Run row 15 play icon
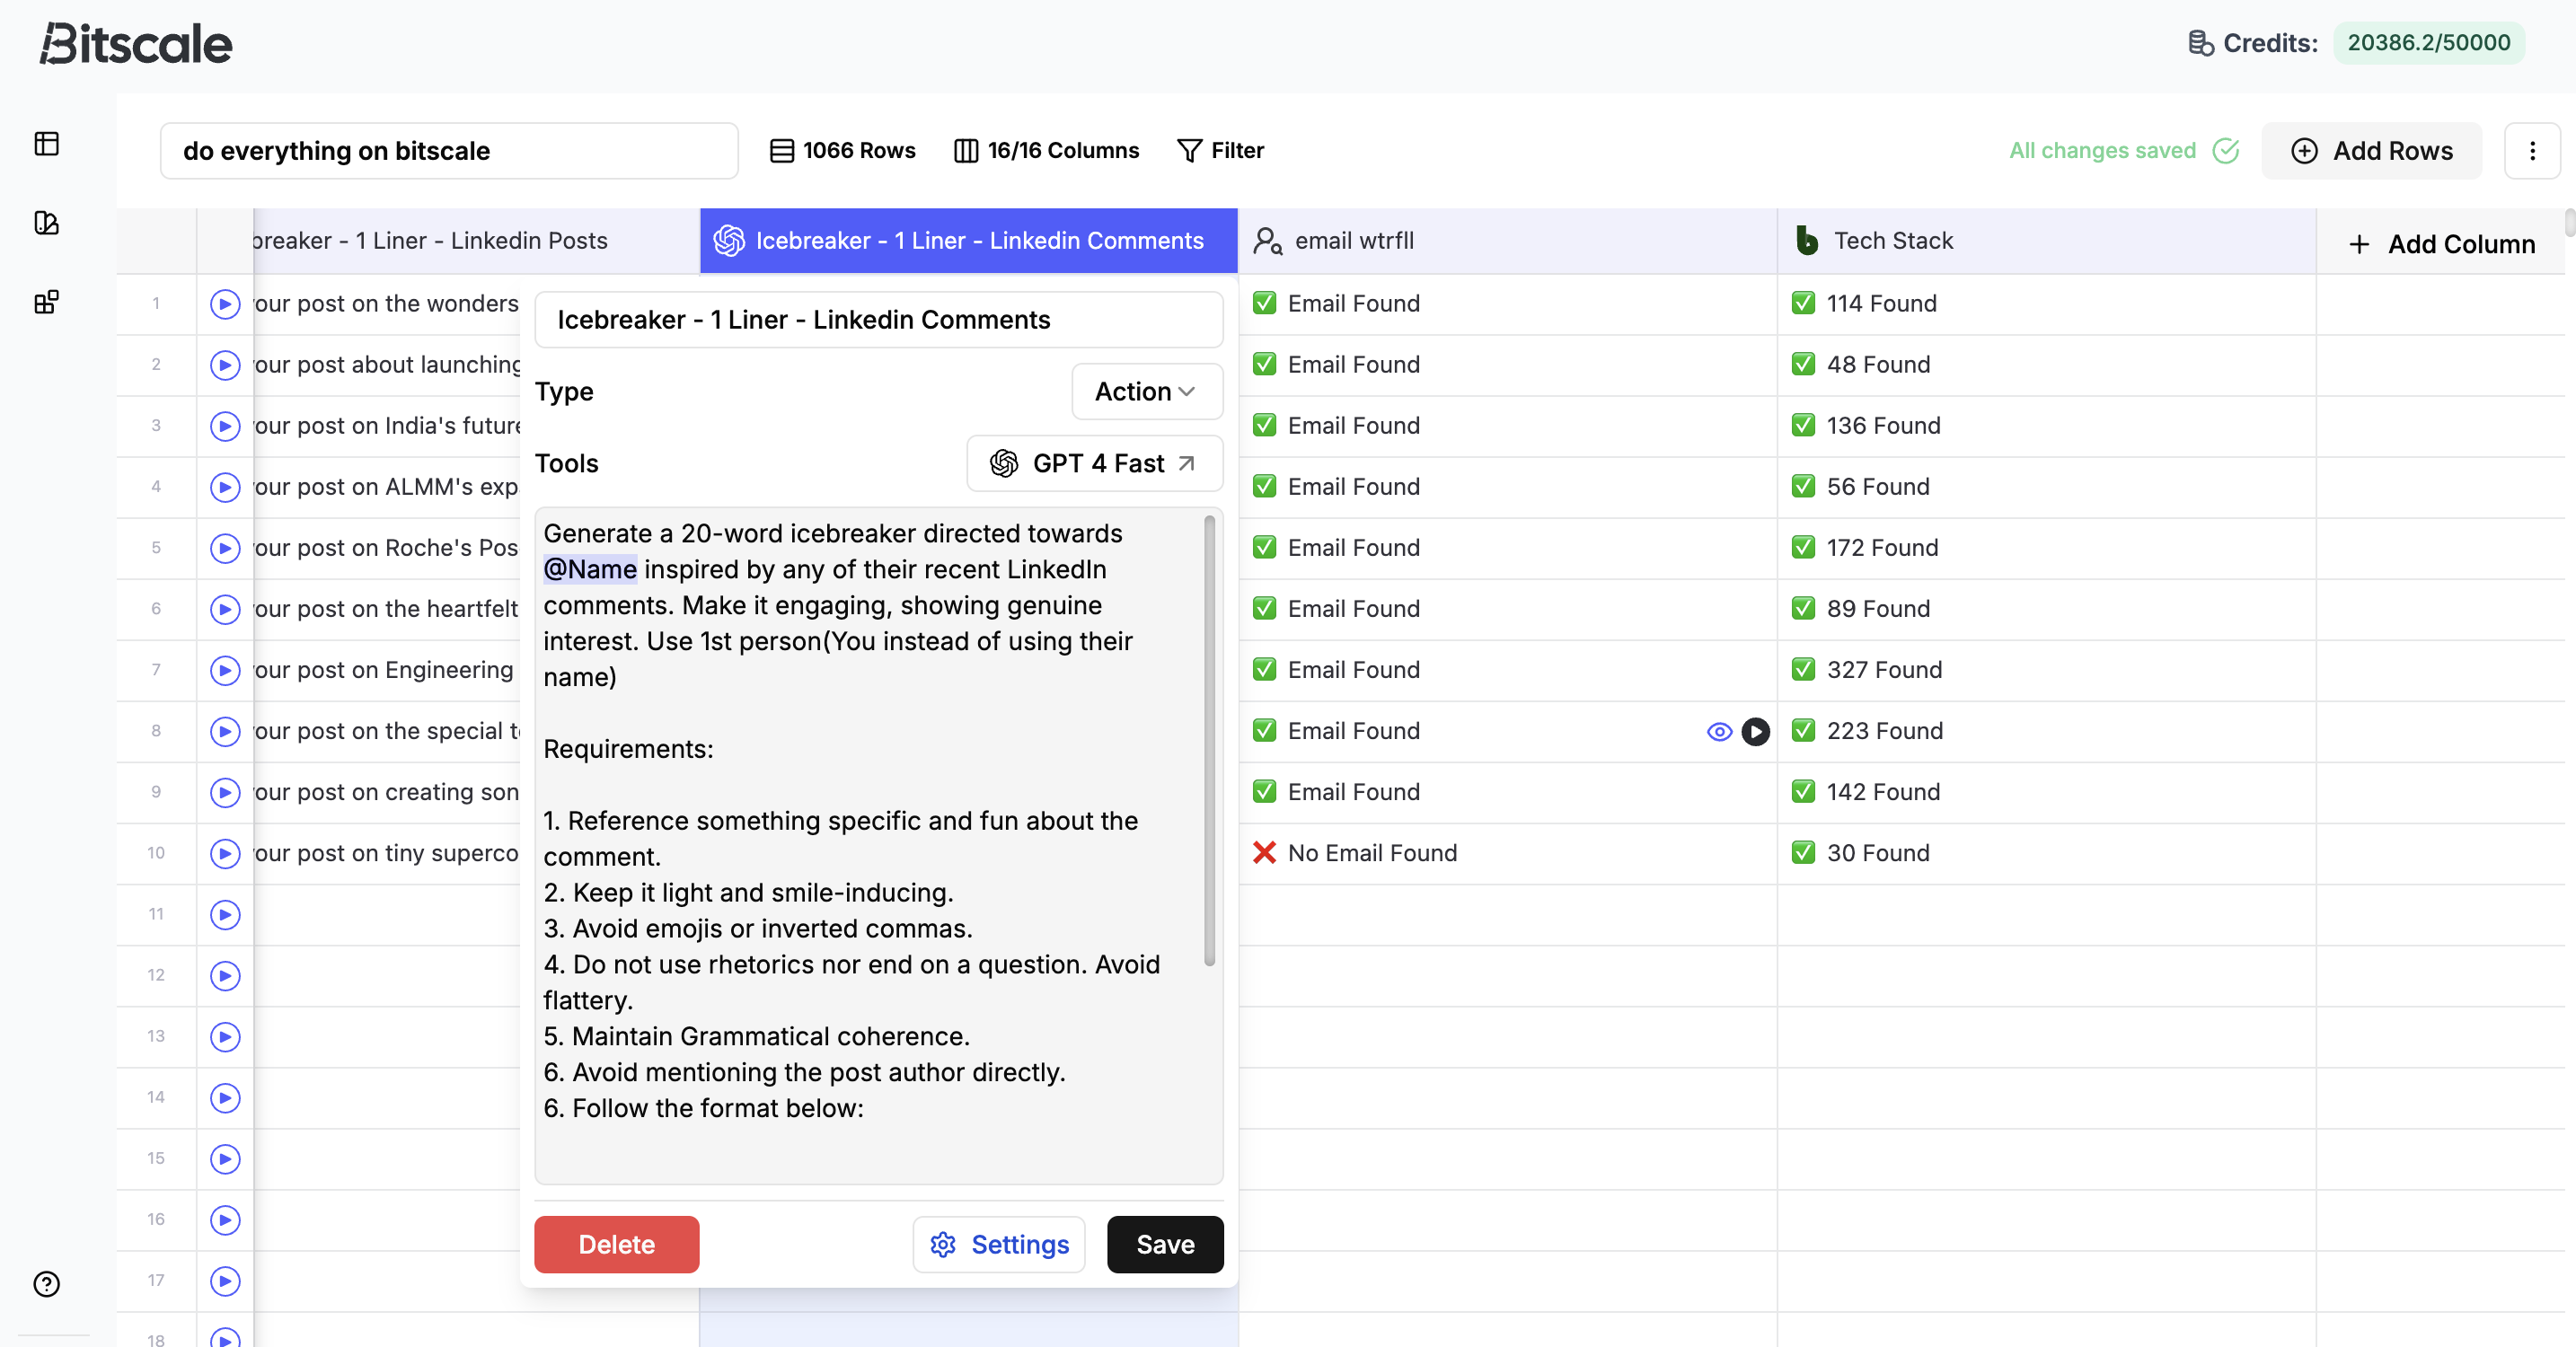 [225, 1159]
